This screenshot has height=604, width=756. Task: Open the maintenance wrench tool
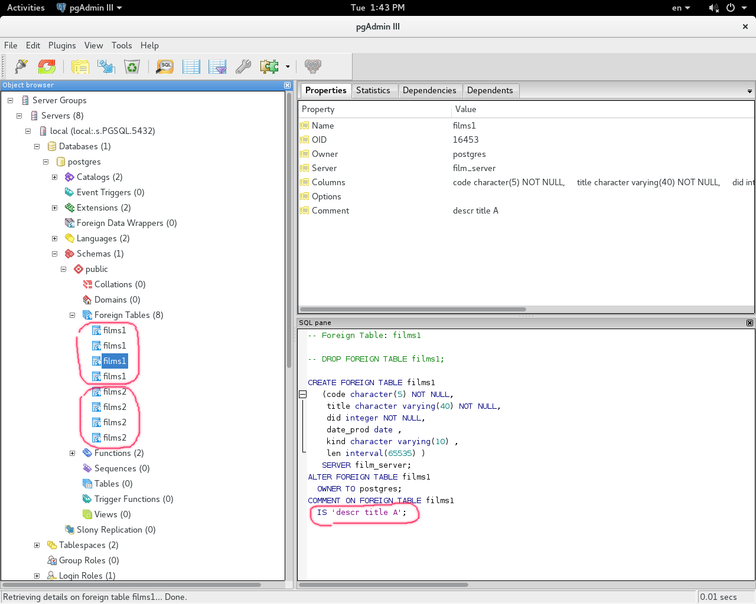[x=243, y=67]
